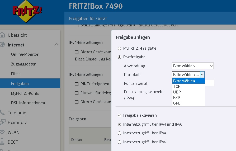The height and width of the screenshot is (151, 236).
Task: Click the FRITZ!Box 7490 header title
Action: (x=96, y=6)
